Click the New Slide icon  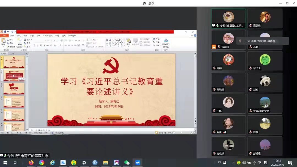[20, 42]
